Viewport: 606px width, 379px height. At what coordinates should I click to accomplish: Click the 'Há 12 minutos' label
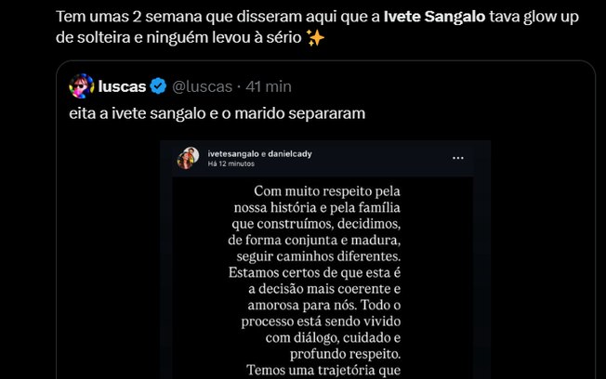point(231,163)
